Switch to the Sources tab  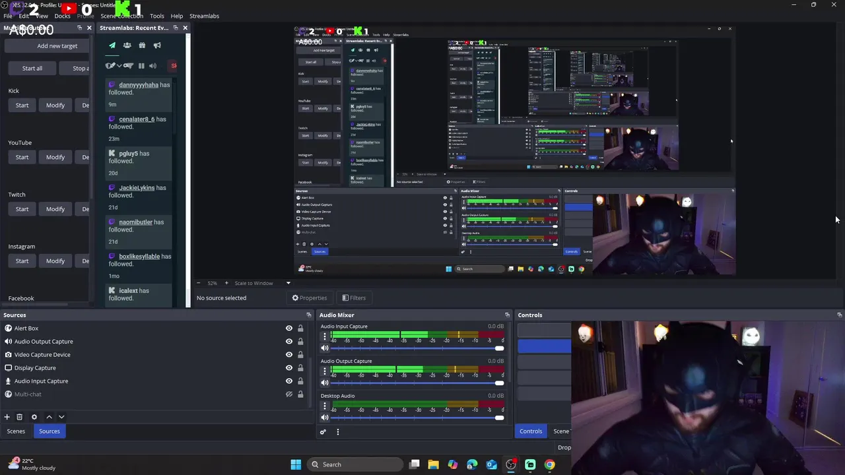pos(50,431)
